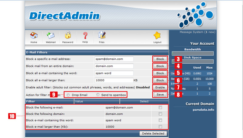This screenshot has height=138, width=243.
Task: Click the Disk Space usage bar
Action: 193,62
